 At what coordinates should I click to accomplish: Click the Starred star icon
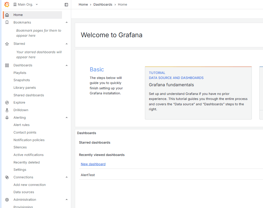pyautogui.click(x=7, y=44)
